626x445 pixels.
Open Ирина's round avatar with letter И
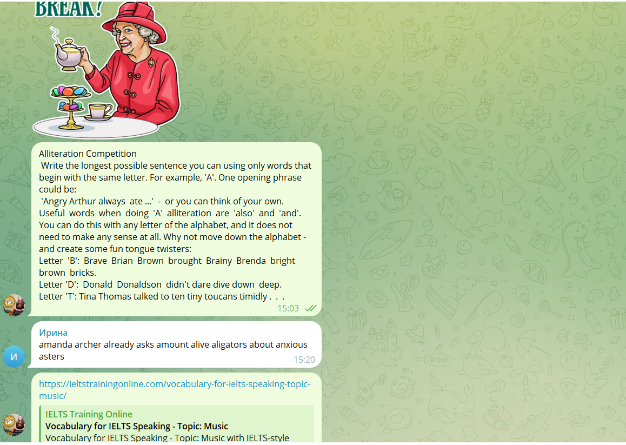pos(14,356)
